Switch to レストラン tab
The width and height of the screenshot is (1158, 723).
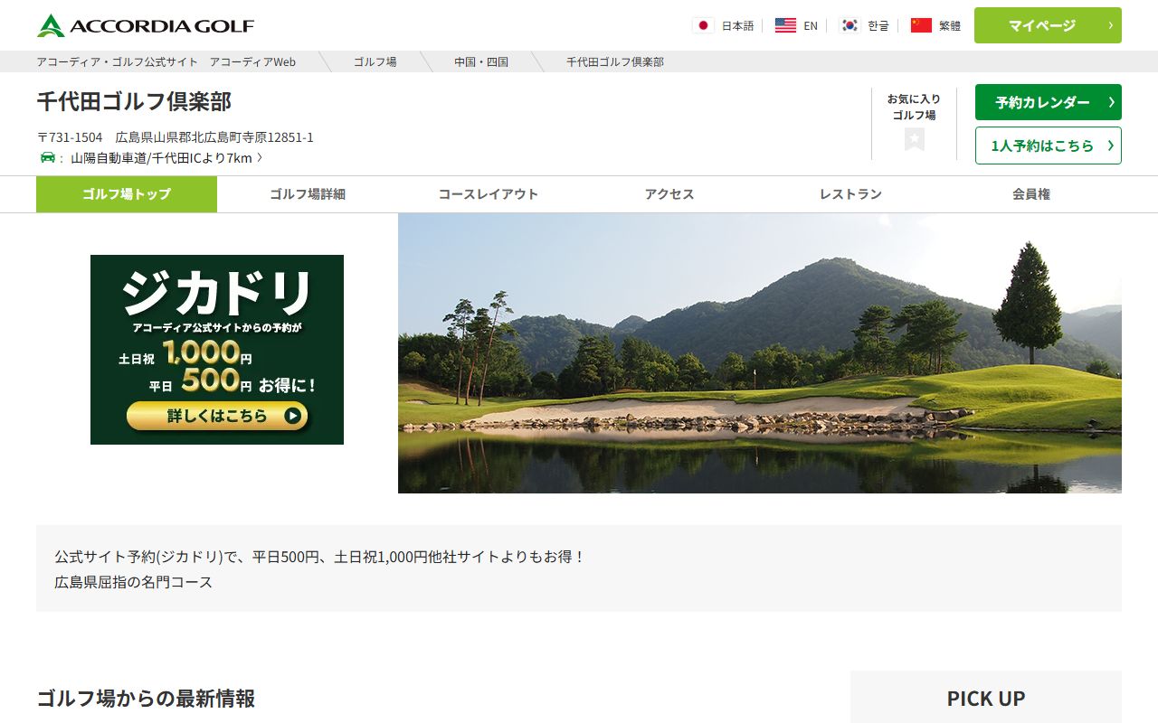(850, 194)
